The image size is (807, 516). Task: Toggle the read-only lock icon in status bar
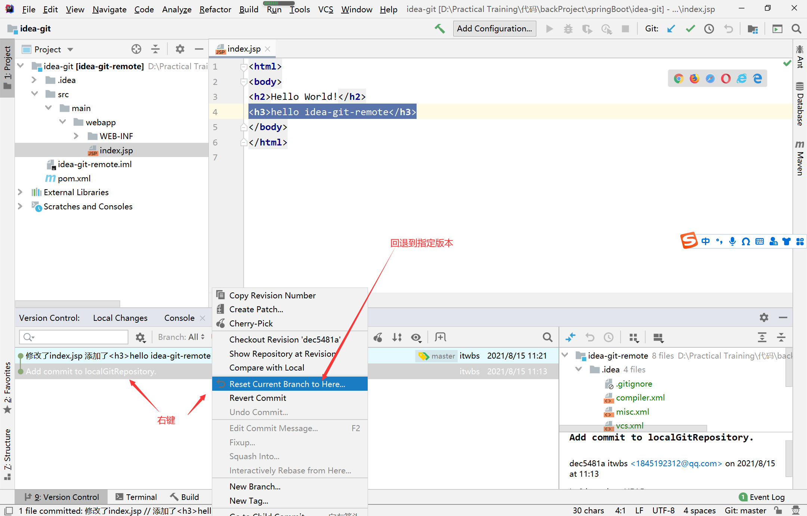[778, 510]
